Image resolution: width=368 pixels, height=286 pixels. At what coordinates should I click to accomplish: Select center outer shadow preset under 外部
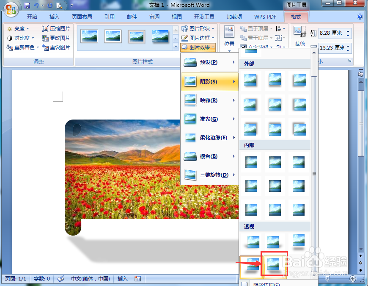pos(275,105)
